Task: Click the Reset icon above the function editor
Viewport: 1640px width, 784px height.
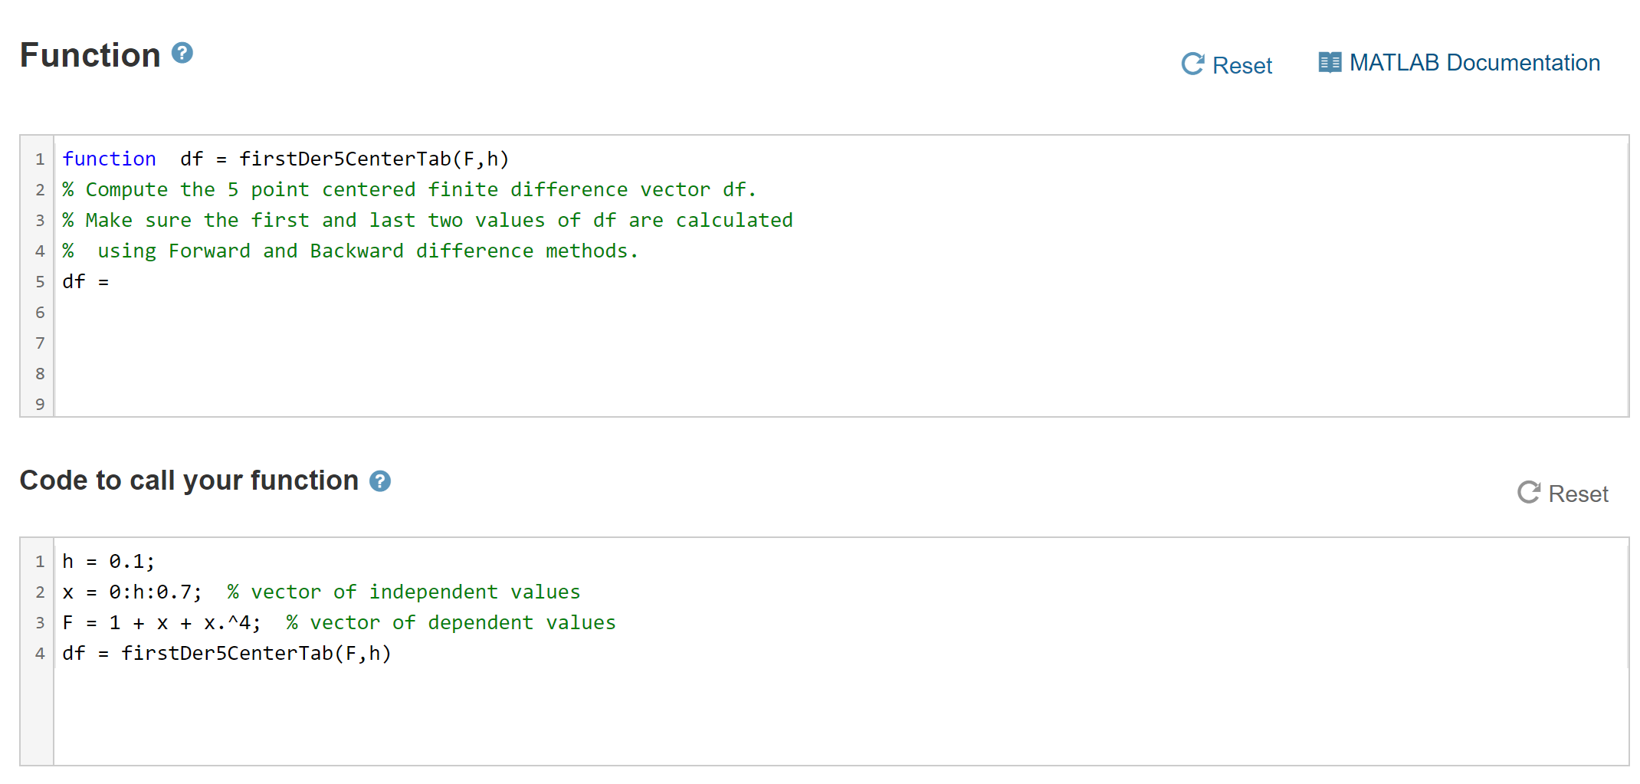Action: pos(1192,63)
